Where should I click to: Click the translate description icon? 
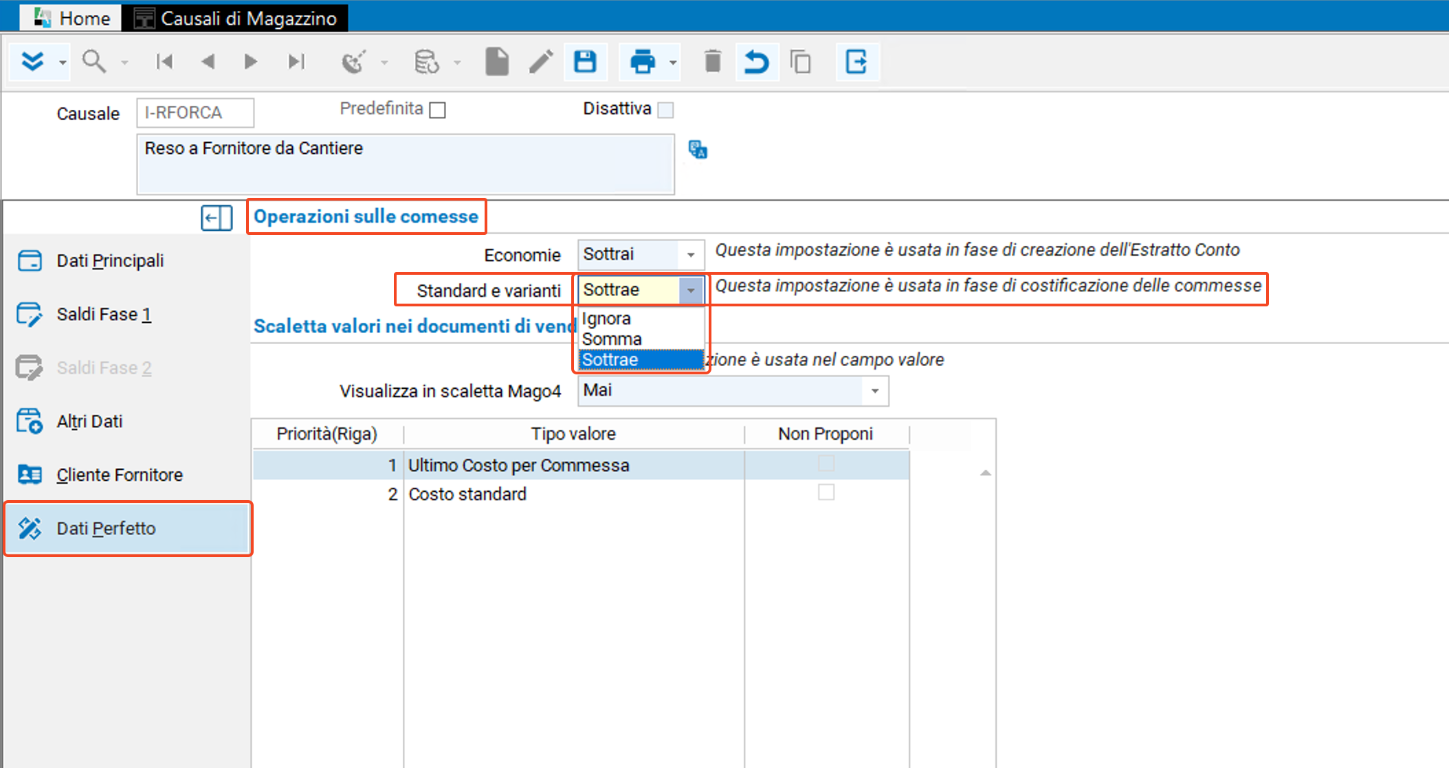[698, 149]
